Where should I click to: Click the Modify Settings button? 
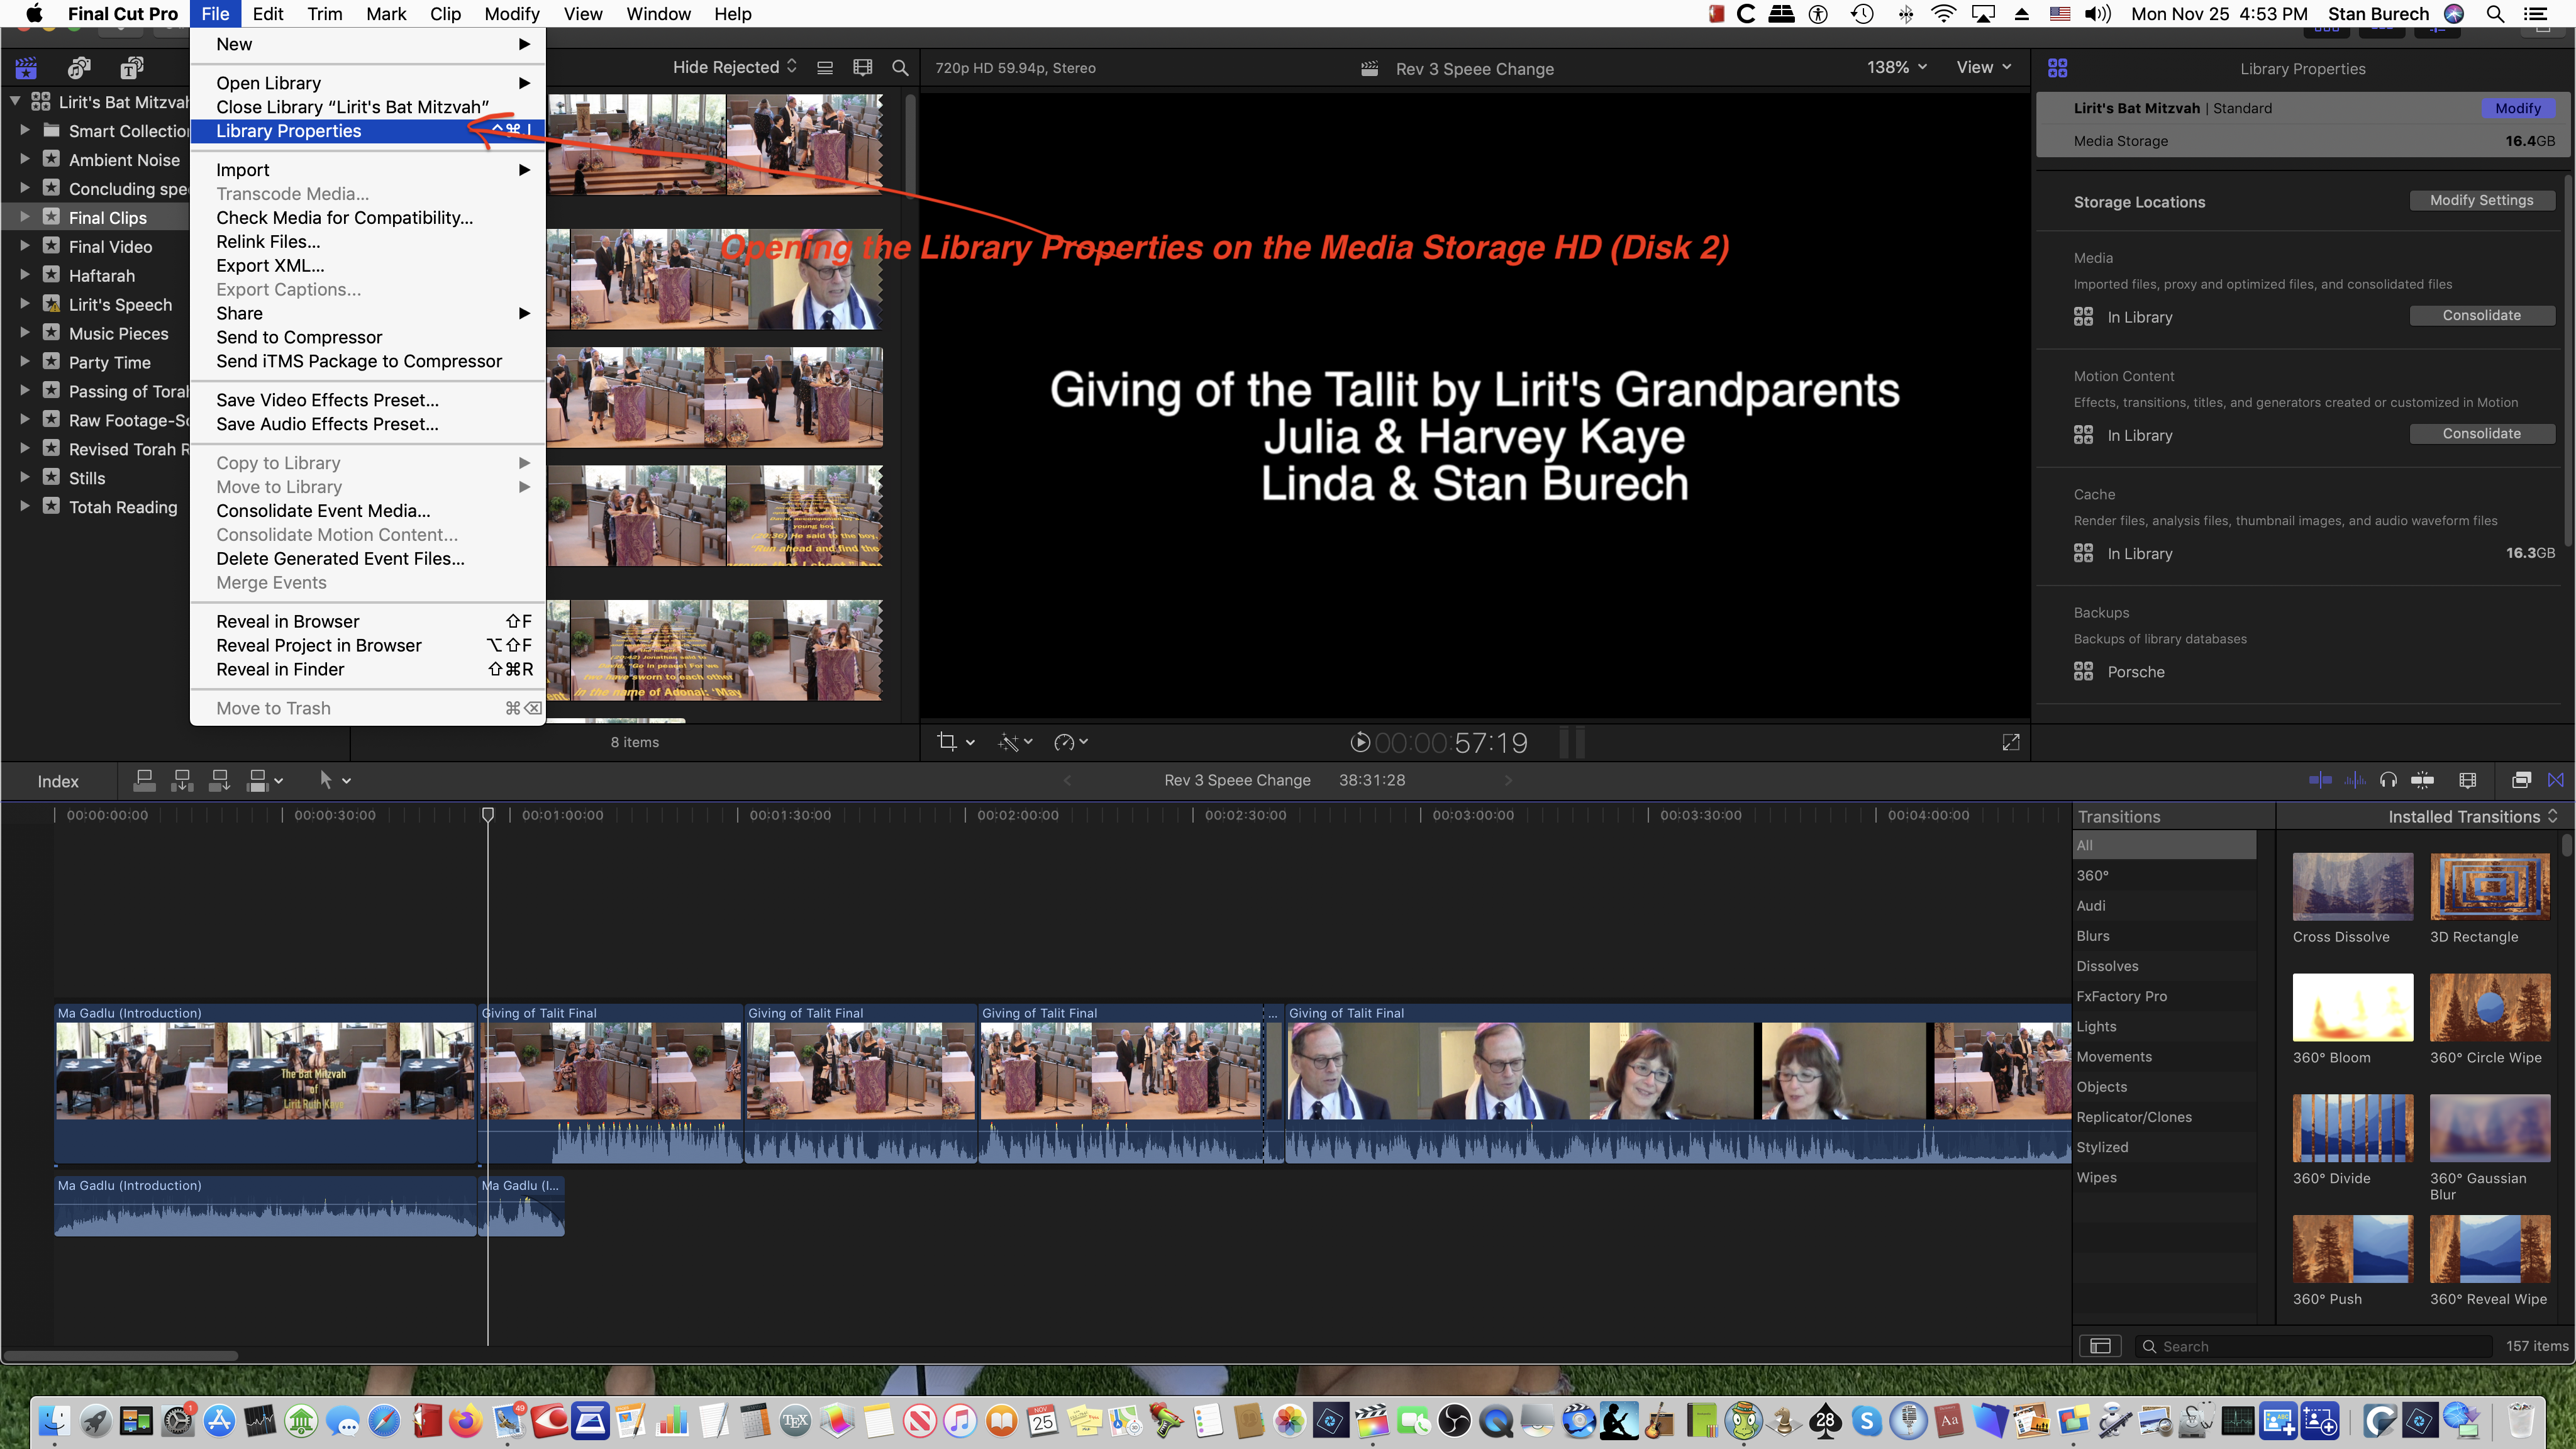pyautogui.click(x=2481, y=200)
